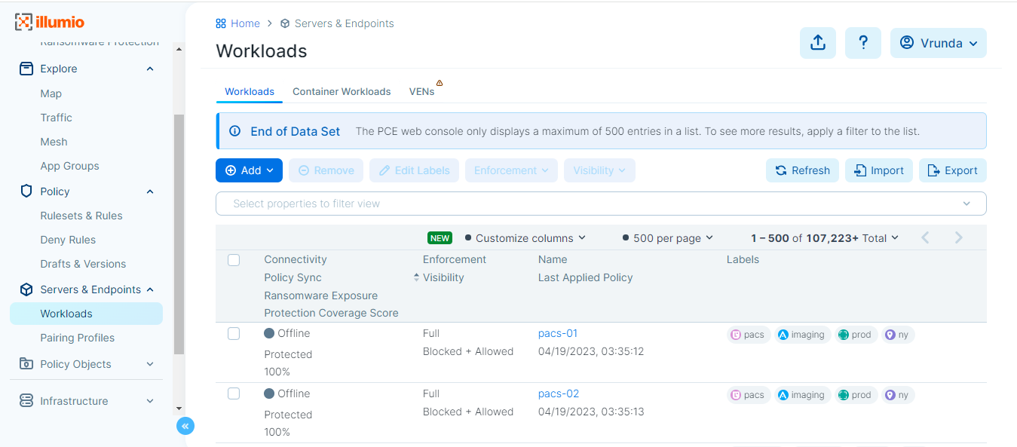Click the info icon in End of Data Set banner
The width and height of the screenshot is (1017, 447).
[234, 131]
